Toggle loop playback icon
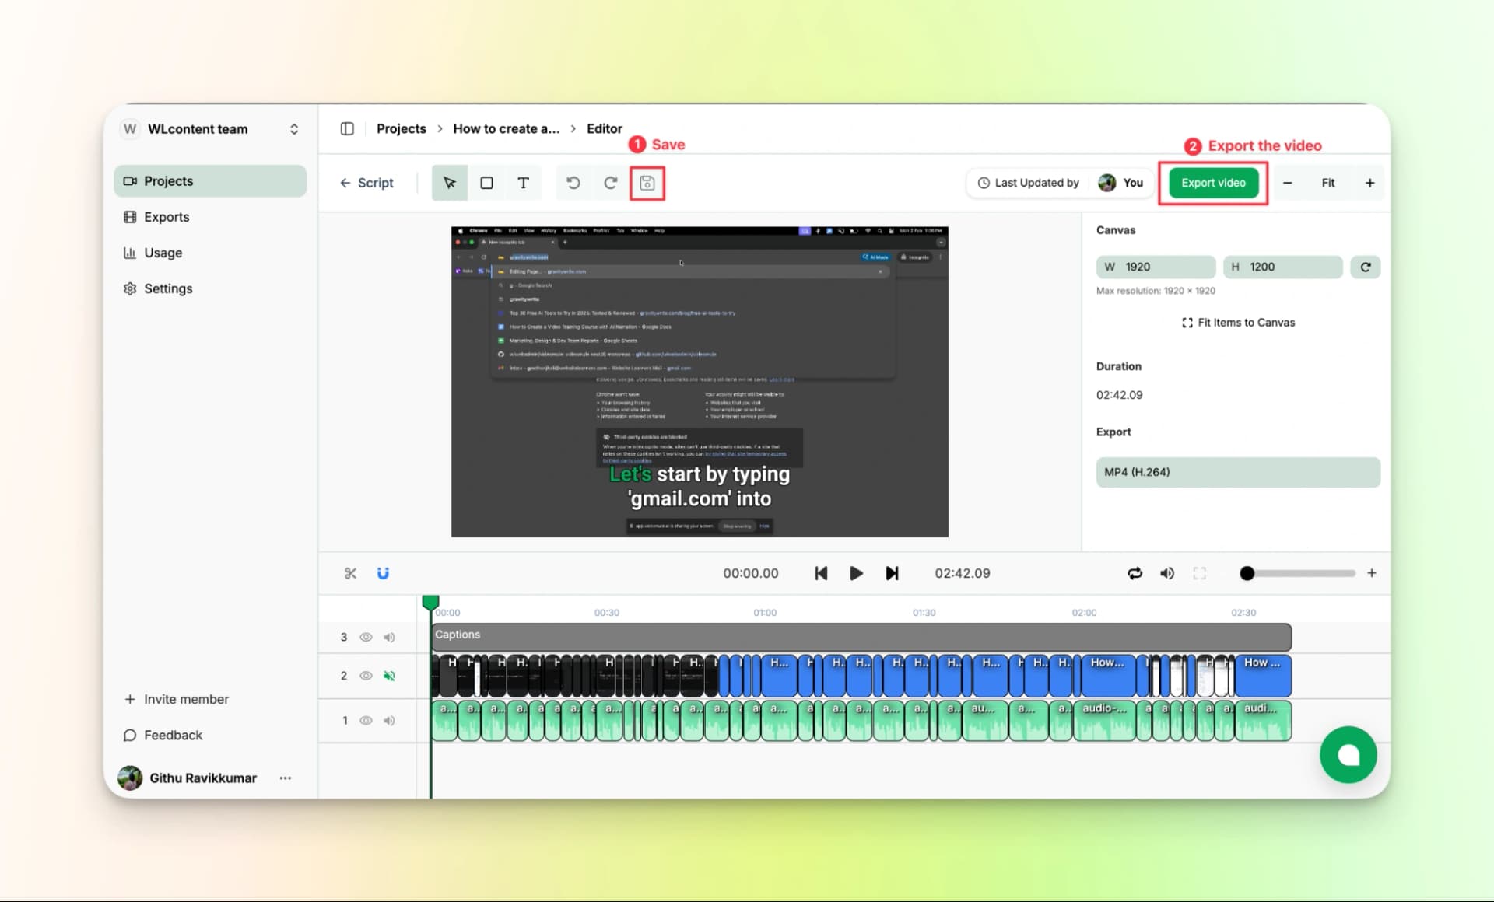1494x902 pixels. (x=1135, y=573)
